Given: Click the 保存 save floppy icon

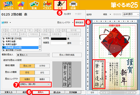Looking at the screenshot, I should pos(3,22).
